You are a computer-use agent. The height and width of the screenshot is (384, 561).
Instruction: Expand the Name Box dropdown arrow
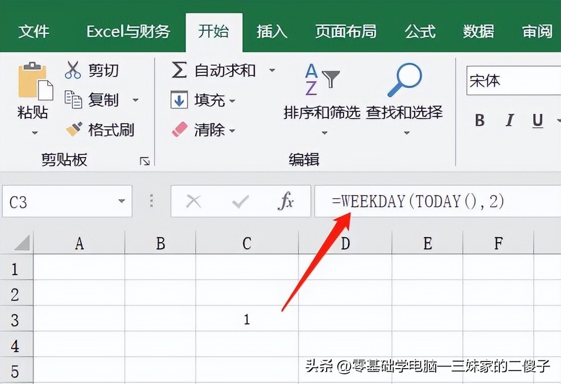tap(122, 202)
